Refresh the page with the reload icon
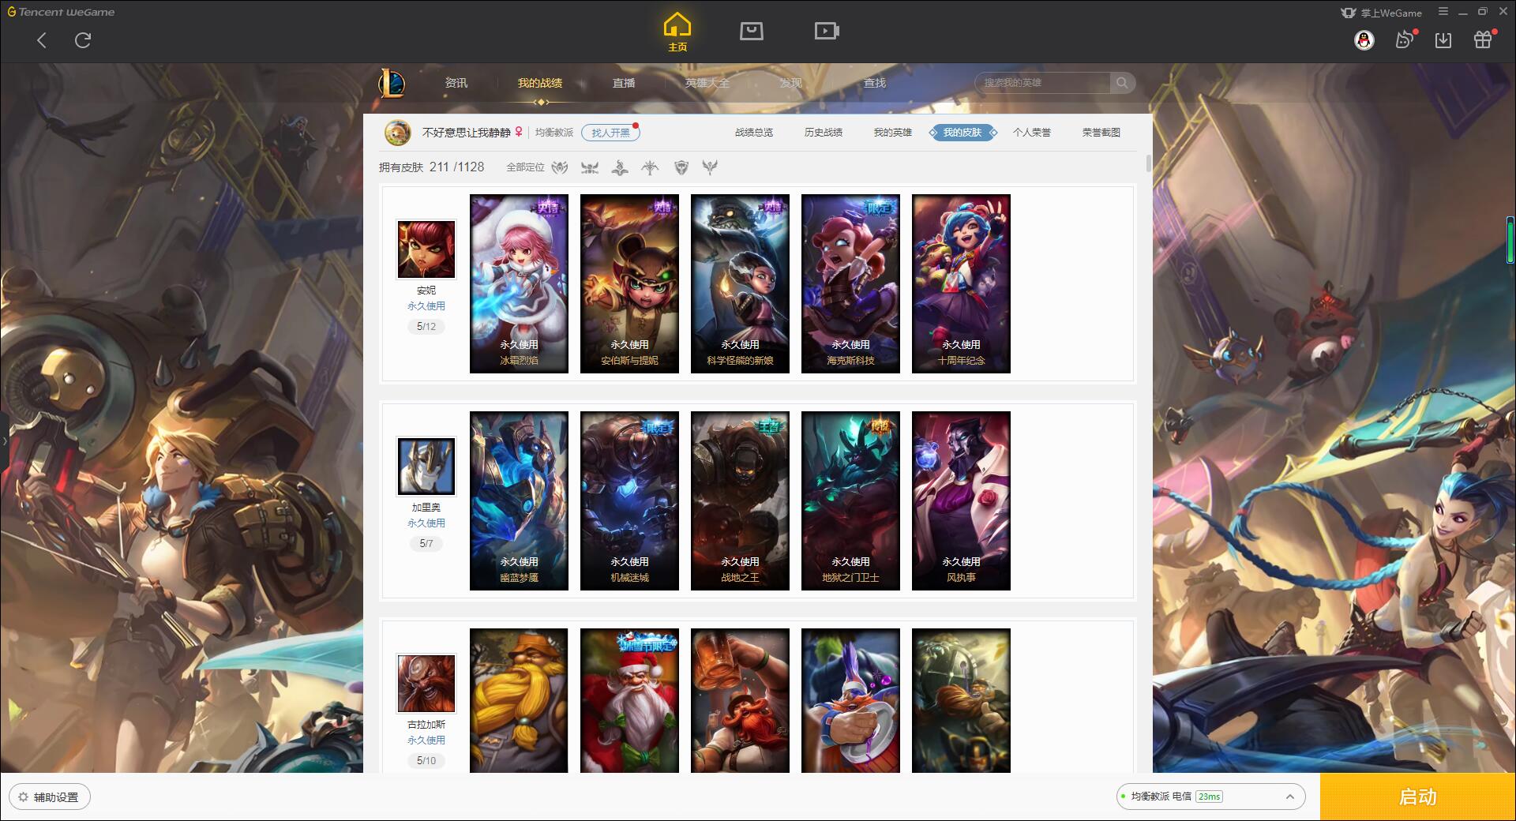 83,40
